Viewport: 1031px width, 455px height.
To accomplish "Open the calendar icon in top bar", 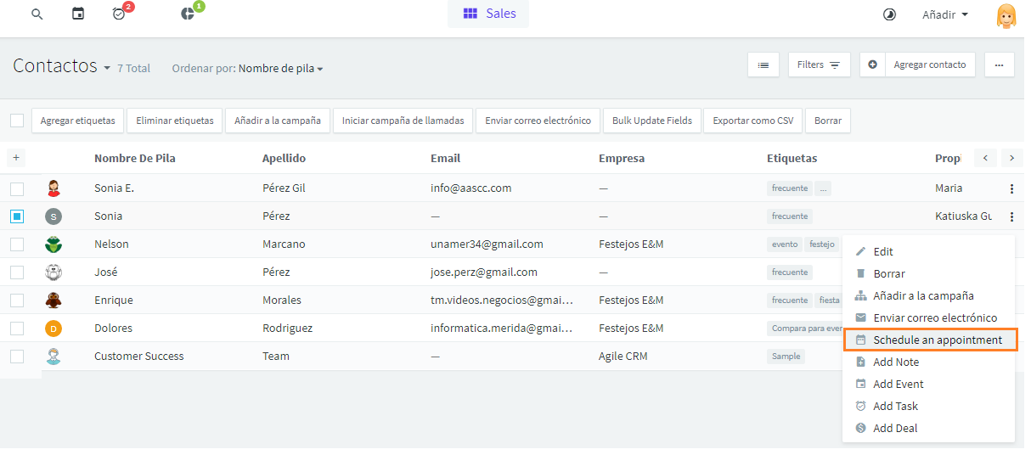I will tap(78, 14).
